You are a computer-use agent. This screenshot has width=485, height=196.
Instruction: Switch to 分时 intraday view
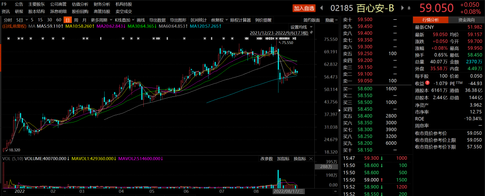(8, 20)
